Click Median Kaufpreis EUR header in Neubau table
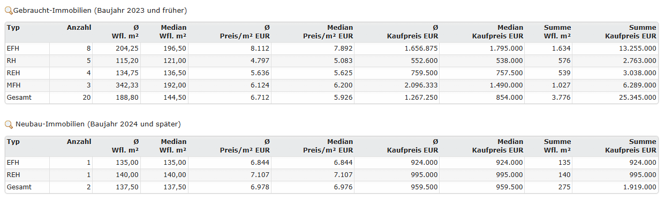Screen dimensions: 664x200 click(x=497, y=146)
